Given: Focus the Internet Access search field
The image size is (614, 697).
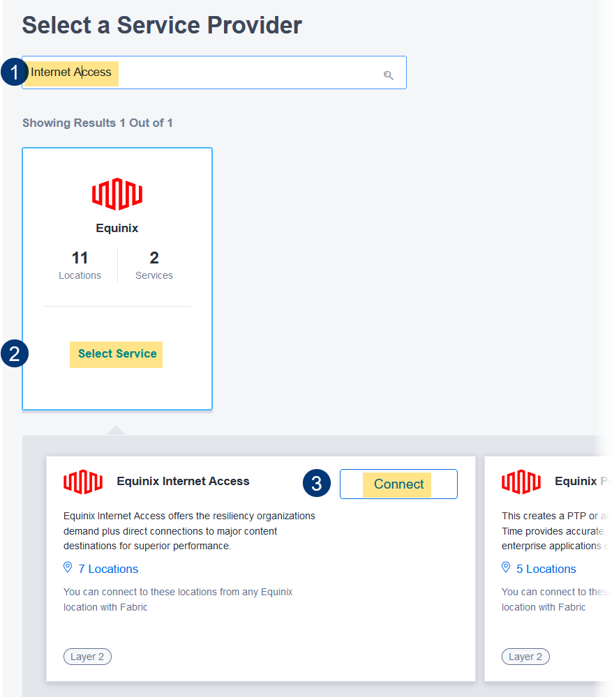Looking at the screenshot, I should click(x=214, y=72).
